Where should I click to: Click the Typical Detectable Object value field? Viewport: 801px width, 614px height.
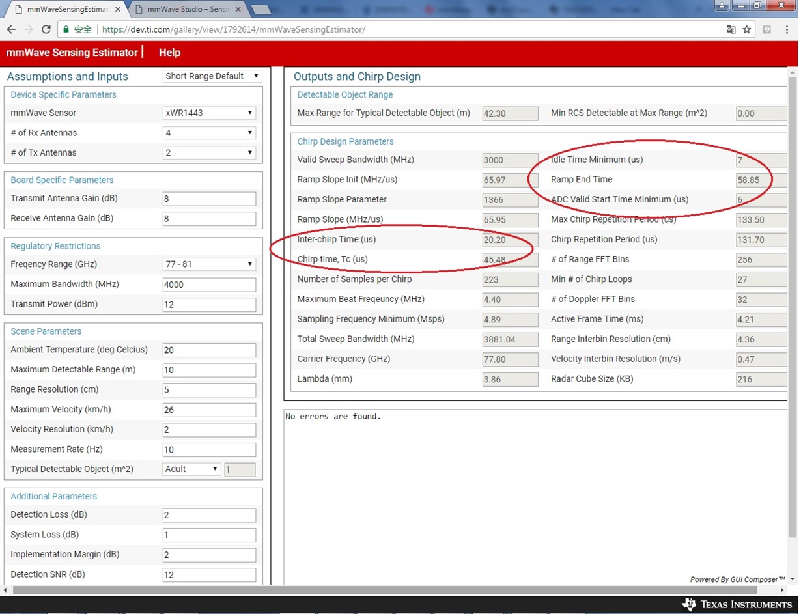[240, 469]
